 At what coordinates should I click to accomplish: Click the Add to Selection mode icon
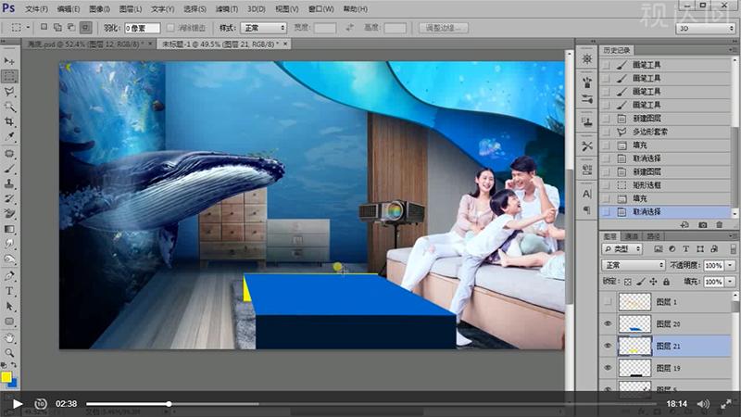pyautogui.click(x=57, y=28)
